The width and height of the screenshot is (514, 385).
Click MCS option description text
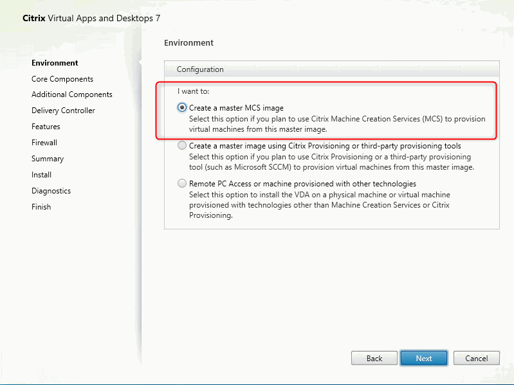[x=337, y=124]
